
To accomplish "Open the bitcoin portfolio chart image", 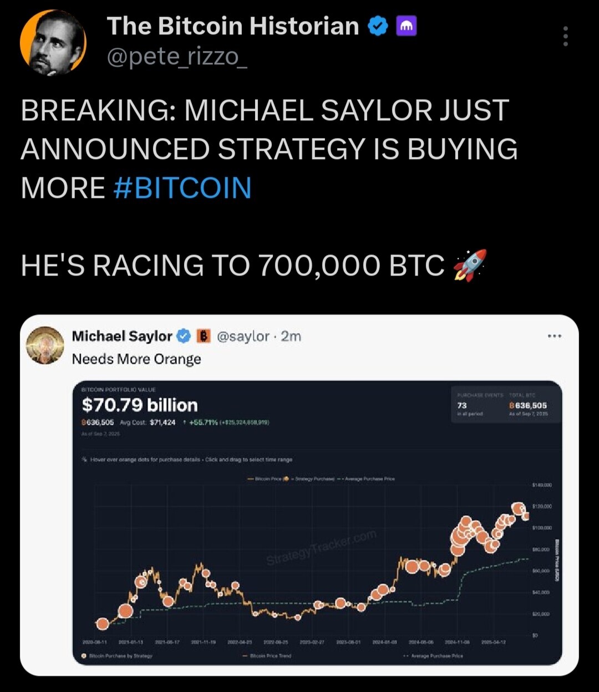I will pos(317,523).
